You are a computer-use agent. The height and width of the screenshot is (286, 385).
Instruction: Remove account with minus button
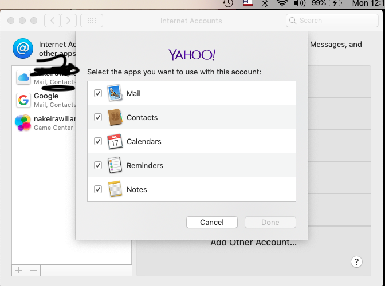pyautogui.click(x=33, y=271)
